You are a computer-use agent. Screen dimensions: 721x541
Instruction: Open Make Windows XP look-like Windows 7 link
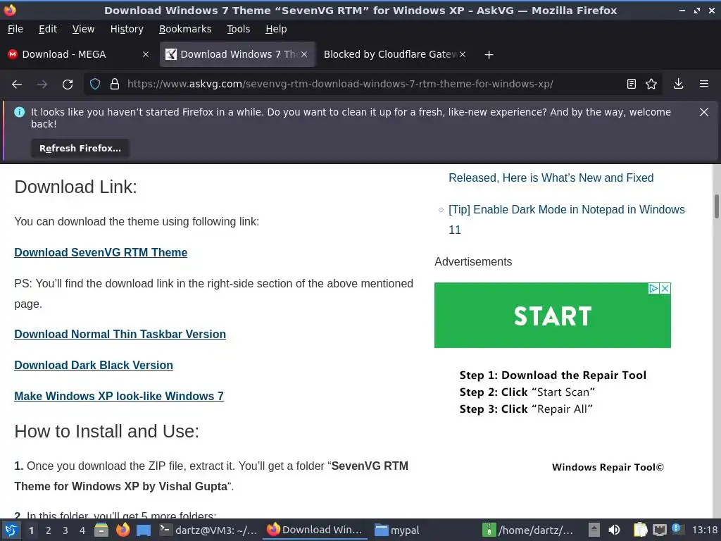[119, 396]
